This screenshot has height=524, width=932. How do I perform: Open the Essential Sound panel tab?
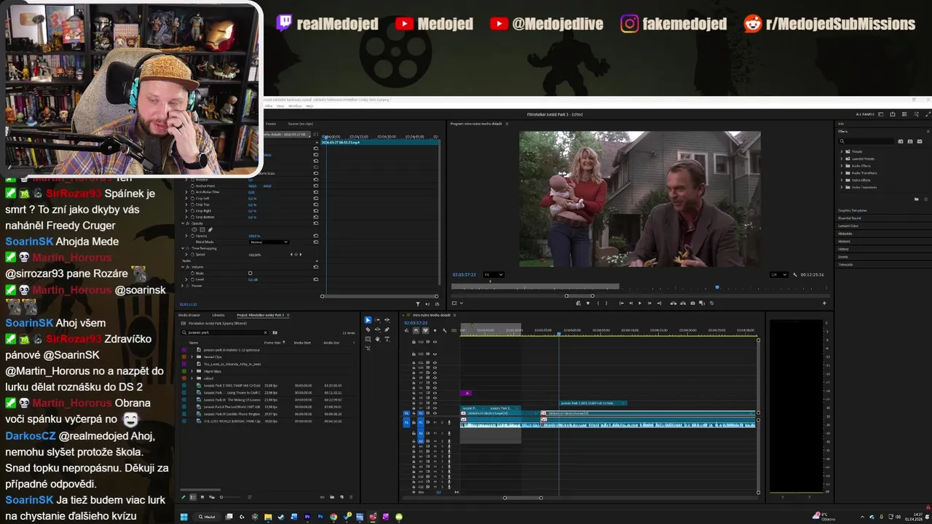850,218
